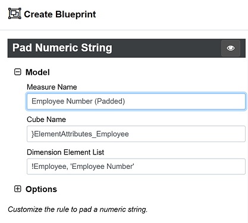Image resolution: width=248 pixels, height=223 pixels.
Task: Click the Create Blueprint icon
Action: tap(15, 14)
